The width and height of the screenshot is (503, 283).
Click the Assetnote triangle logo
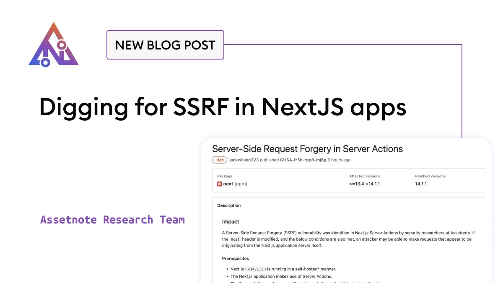tap(54, 44)
